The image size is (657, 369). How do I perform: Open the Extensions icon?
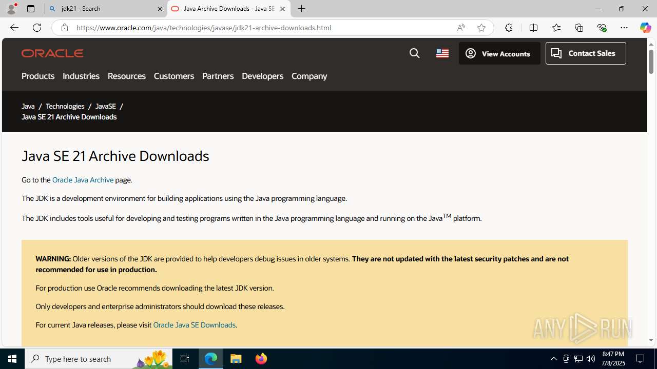[509, 28]
